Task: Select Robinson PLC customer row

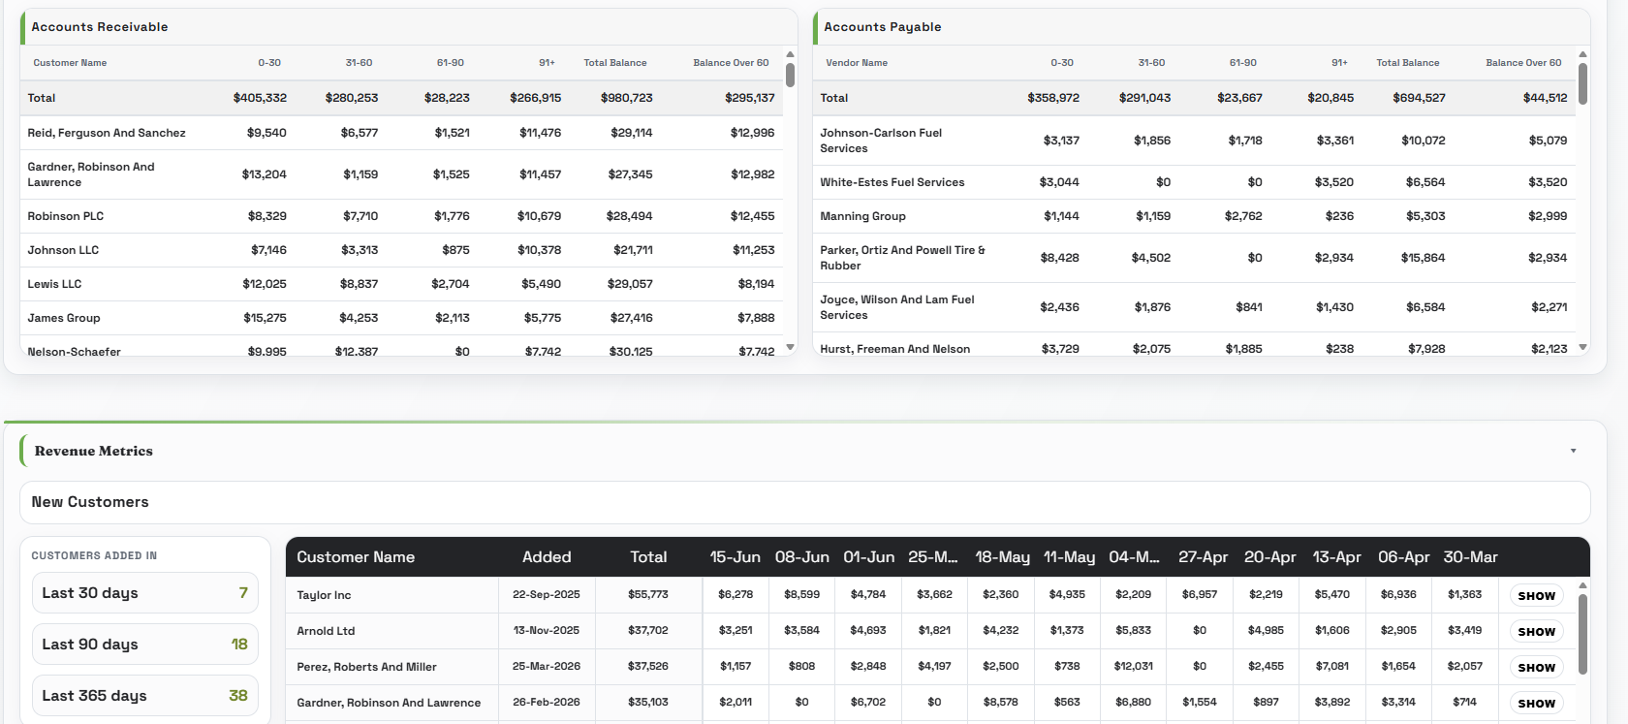Action: [x=401, y=216]
